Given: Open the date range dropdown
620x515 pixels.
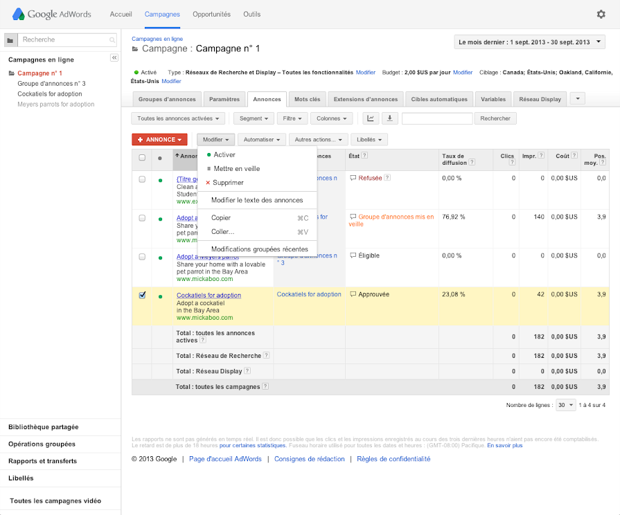Looking at the screenshot, I should coord(529,42).
